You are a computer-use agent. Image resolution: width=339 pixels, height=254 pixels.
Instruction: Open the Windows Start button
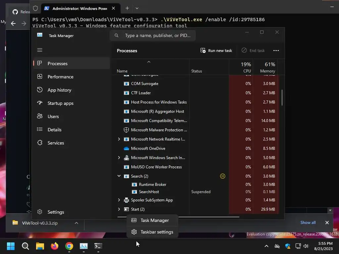tap(11, 246)
